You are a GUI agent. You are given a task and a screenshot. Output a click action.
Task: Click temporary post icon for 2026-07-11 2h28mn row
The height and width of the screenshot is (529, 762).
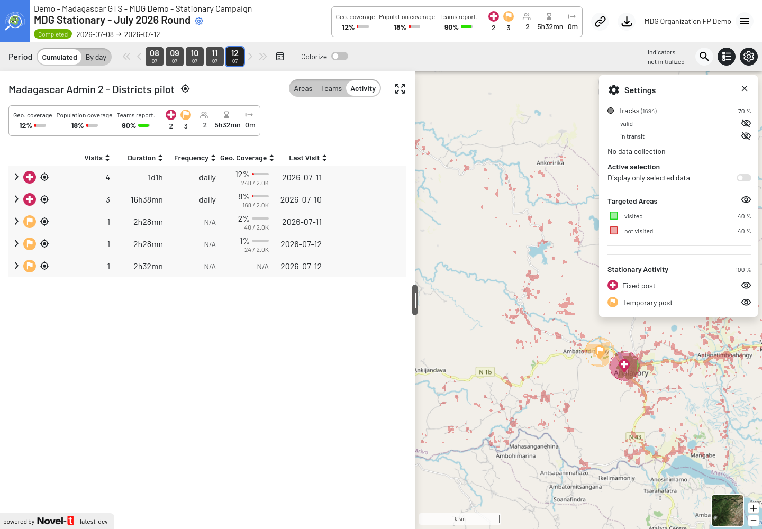pyautogui.click(x=30, y=222)
